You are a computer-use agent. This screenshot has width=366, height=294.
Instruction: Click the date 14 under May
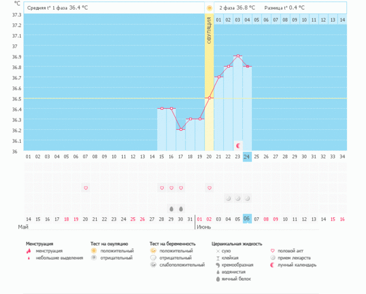tap(28, 219)
